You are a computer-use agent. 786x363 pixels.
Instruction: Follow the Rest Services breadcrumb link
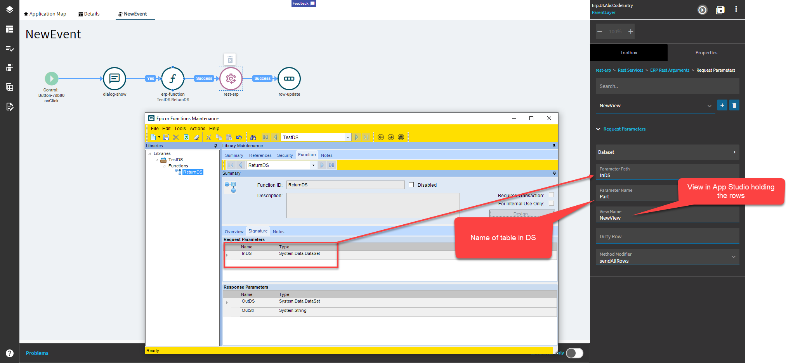(630, 70)
